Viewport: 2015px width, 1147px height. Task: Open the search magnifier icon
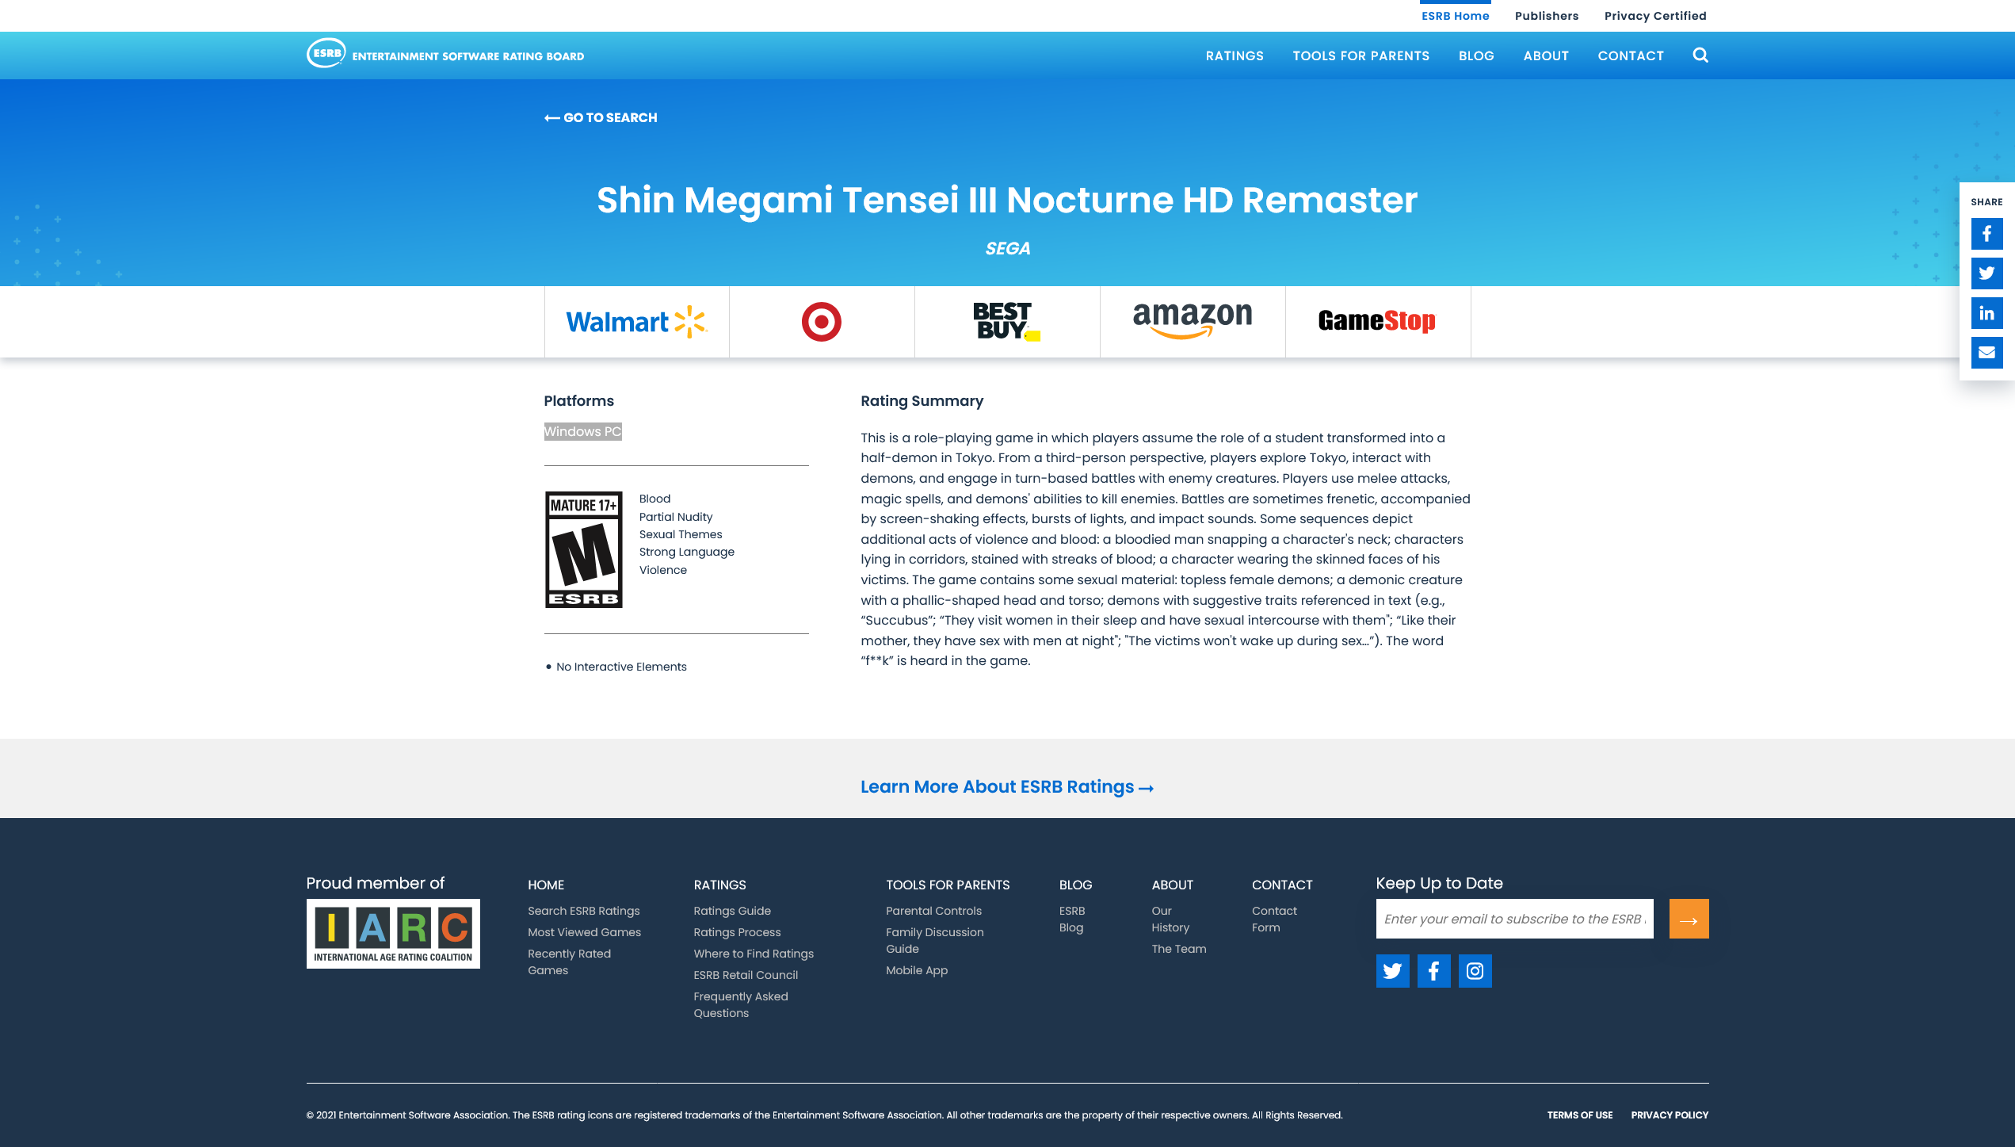tap(1700, 55)
